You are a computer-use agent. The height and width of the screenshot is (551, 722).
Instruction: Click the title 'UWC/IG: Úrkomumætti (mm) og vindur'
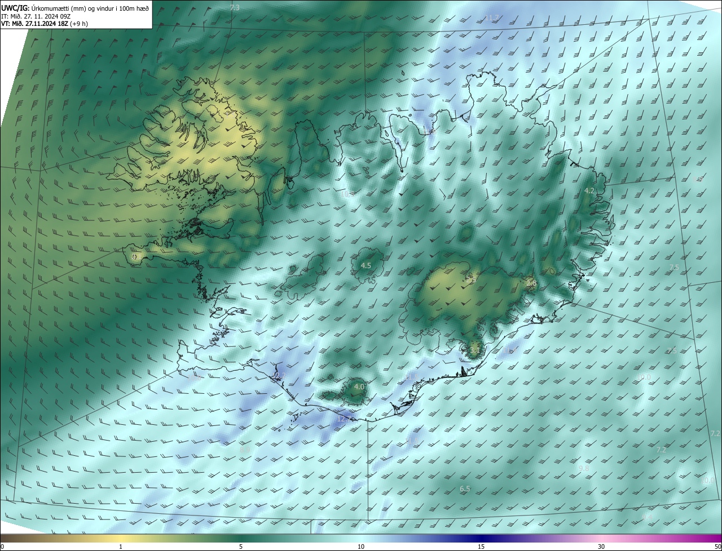[x=75, y=7]
